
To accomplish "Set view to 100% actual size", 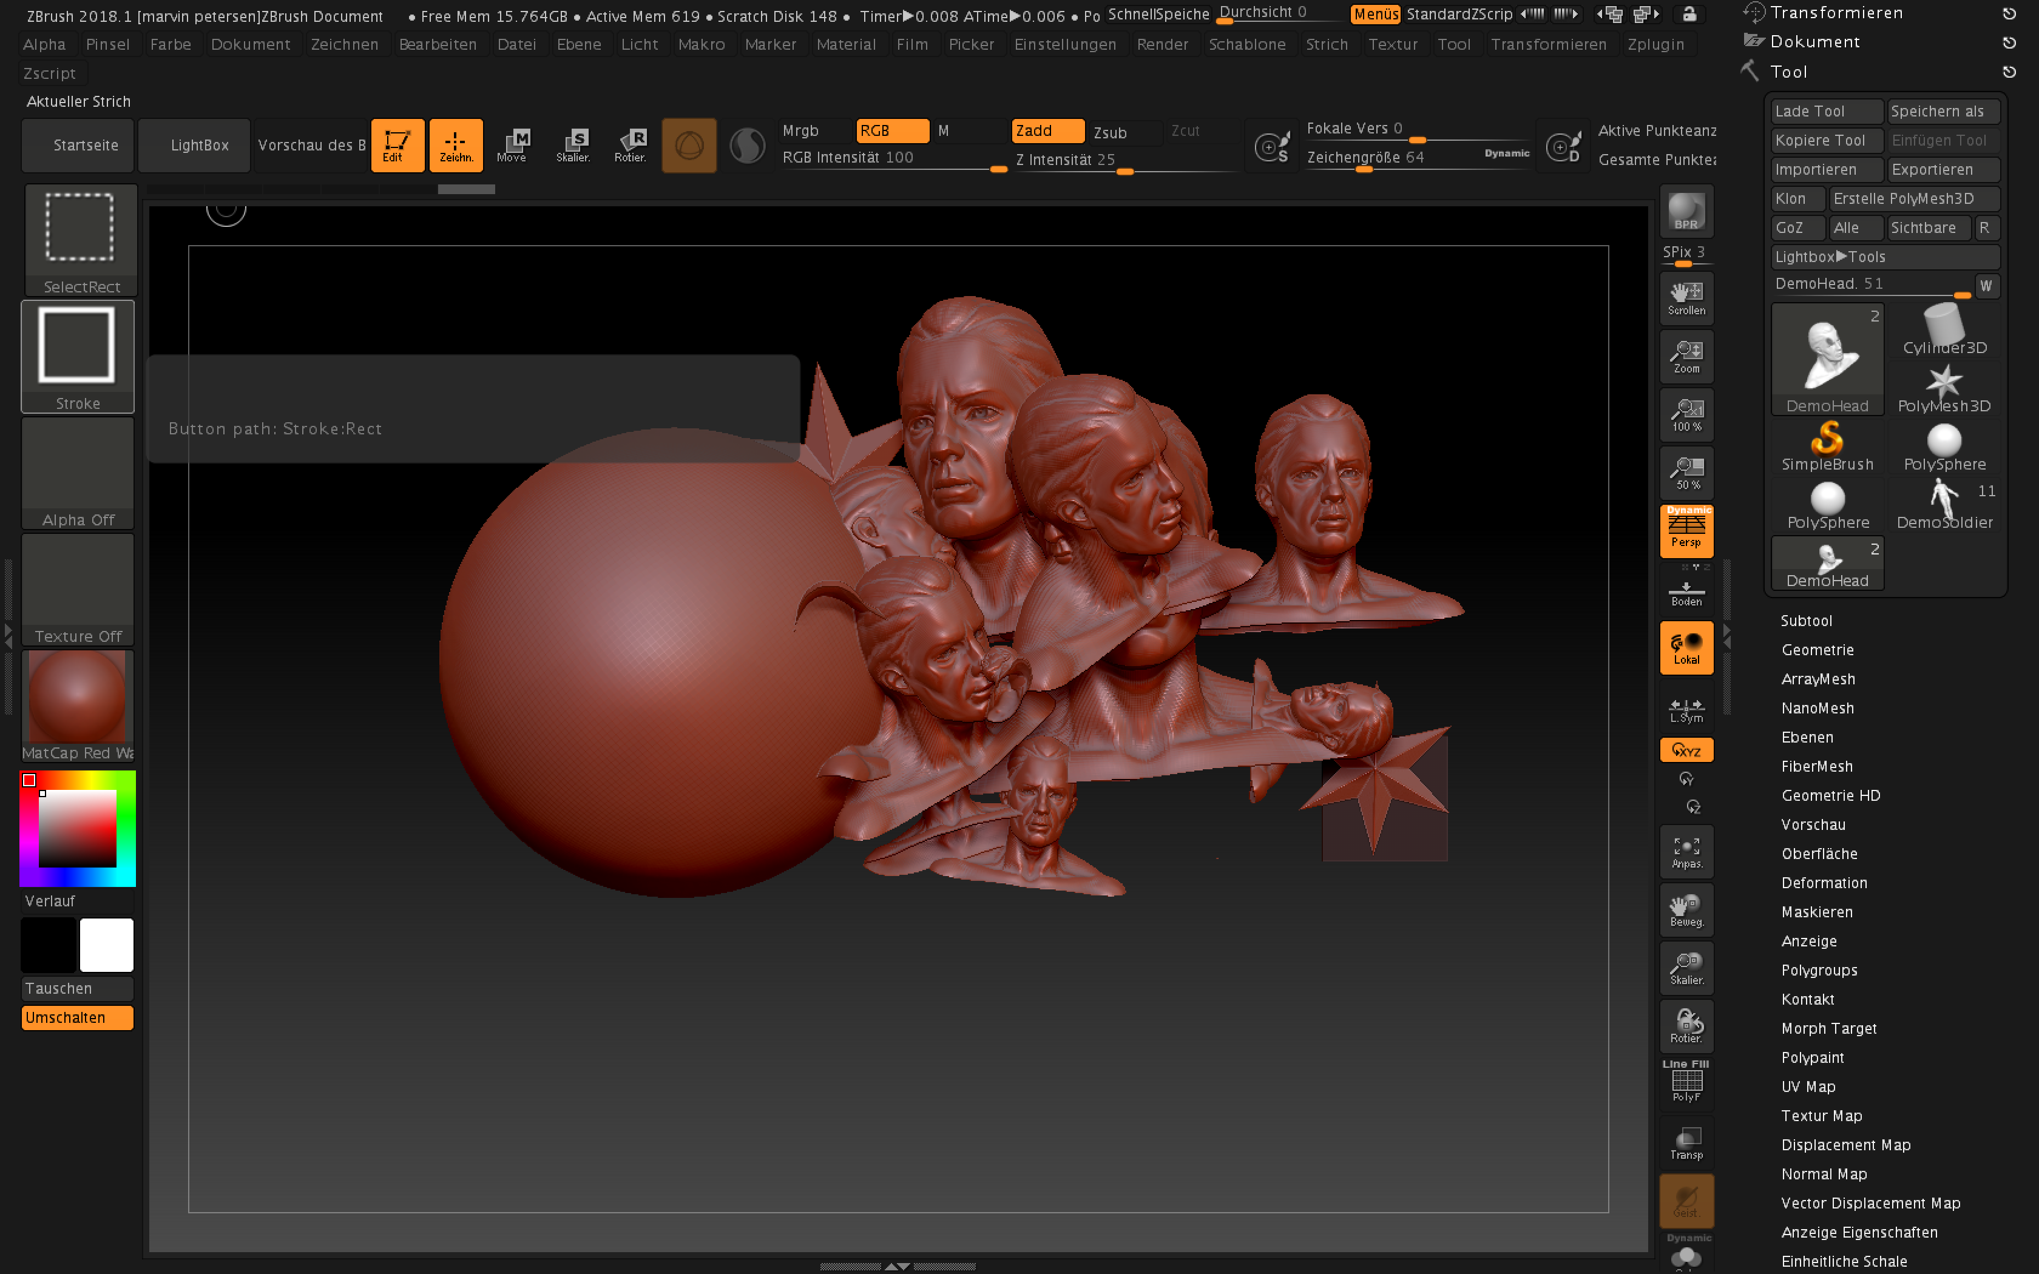I will (x=1686, y=414).
